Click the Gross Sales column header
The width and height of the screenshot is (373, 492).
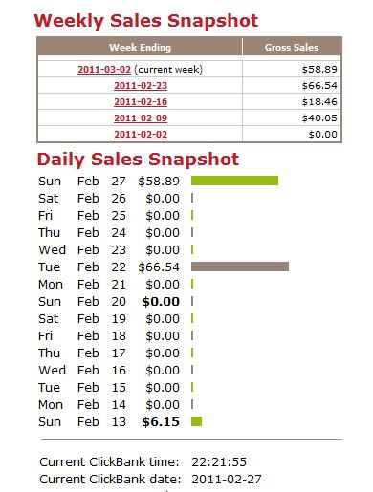coord(292,47)
